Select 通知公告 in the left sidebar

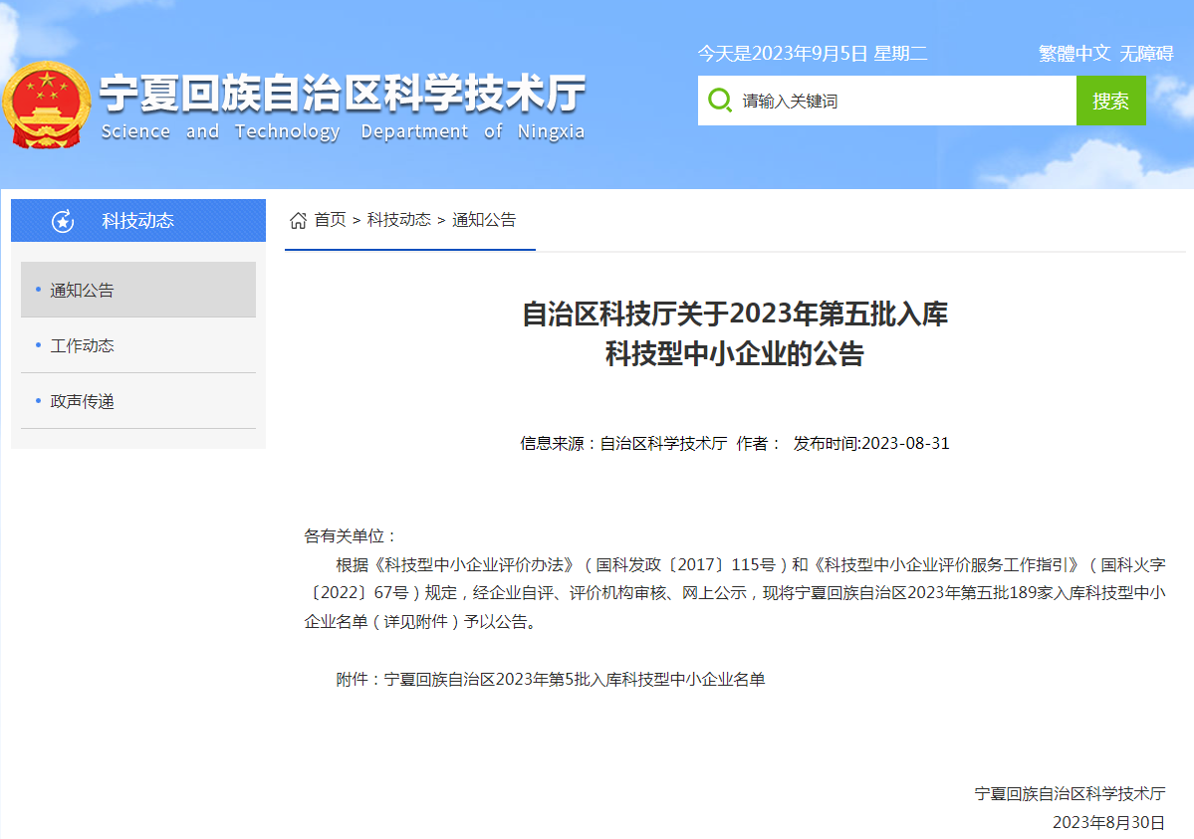[x=83, y=291]
